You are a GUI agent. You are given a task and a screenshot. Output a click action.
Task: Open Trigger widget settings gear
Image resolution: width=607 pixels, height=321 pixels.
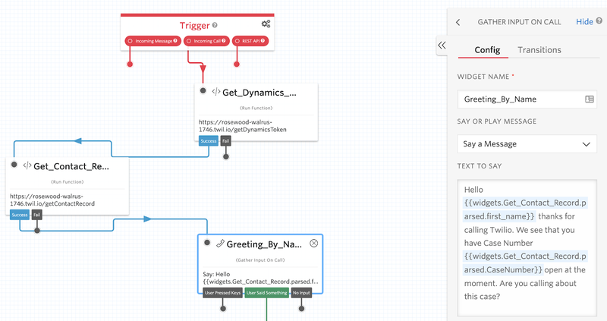(x=266, y=24)
